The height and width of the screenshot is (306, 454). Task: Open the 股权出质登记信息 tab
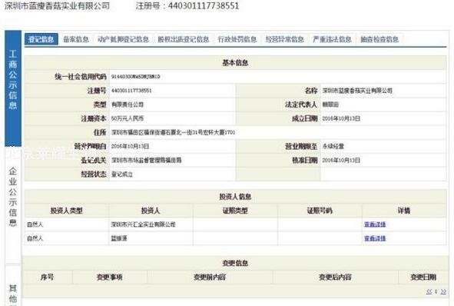click(x=184, y=39)
